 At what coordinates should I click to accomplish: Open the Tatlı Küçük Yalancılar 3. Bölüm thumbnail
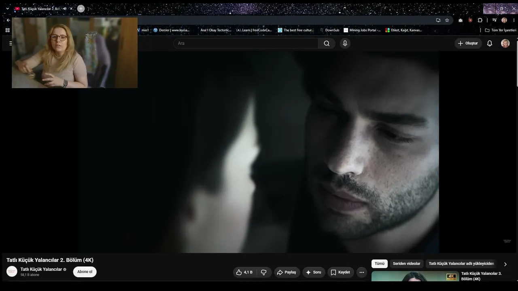(415, 276)
